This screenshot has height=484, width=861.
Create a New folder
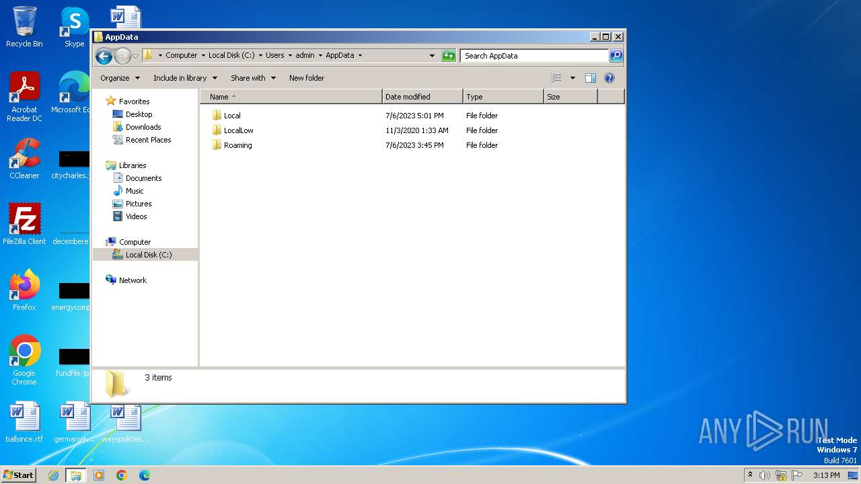(x=307, y=78)
